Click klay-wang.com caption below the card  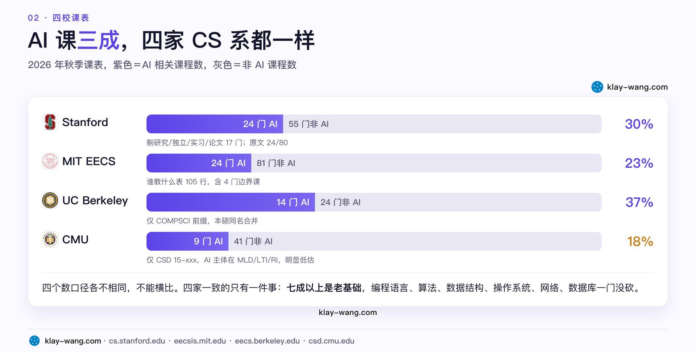[348, 313]
